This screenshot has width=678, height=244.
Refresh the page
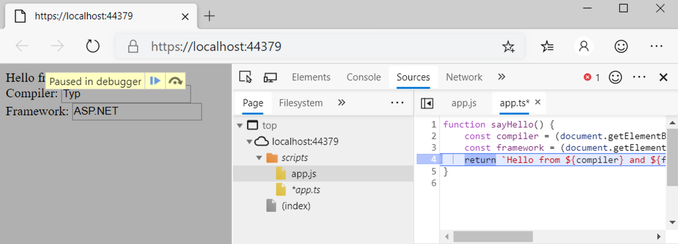coord(93,47)
